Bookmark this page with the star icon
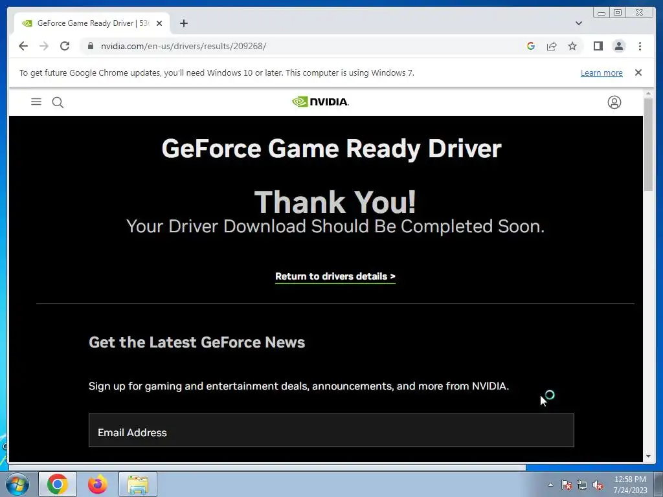The width and height of the screenshot is (663, 497). [572, 46]
